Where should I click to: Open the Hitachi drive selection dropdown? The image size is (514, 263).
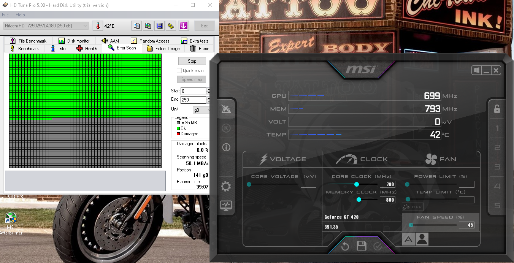pyautogui.click(x=46, y=26)
